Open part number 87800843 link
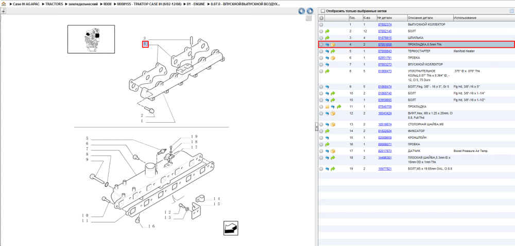 pyautogui.click(x=385, y=51)
